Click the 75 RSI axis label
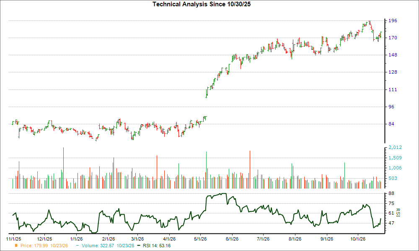Screen dimensions: 419x251 (x=391, y=204)
